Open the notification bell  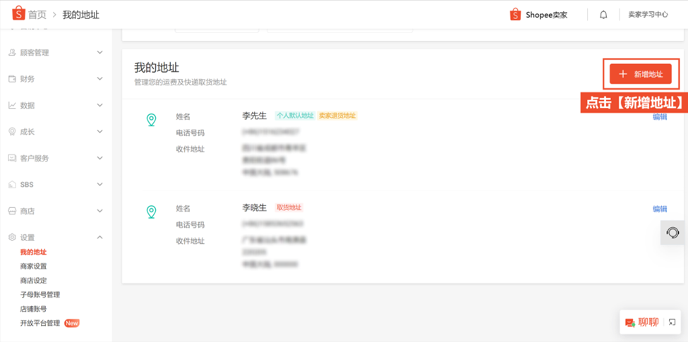coord(603,15)
